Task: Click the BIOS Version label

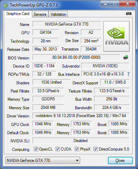Action: coord(18,58)
